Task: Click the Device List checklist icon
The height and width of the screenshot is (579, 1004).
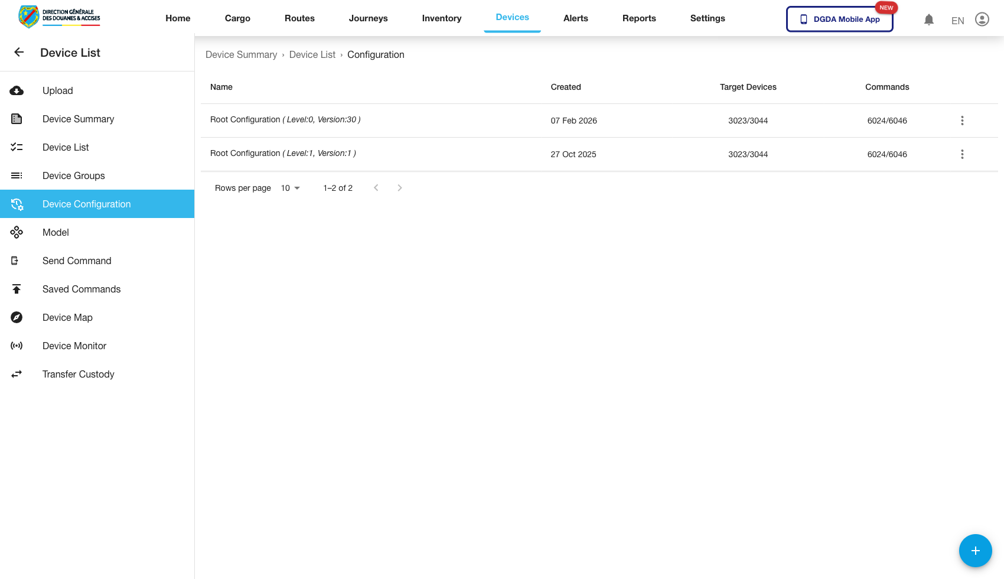Action: click(x=17, y=147)
